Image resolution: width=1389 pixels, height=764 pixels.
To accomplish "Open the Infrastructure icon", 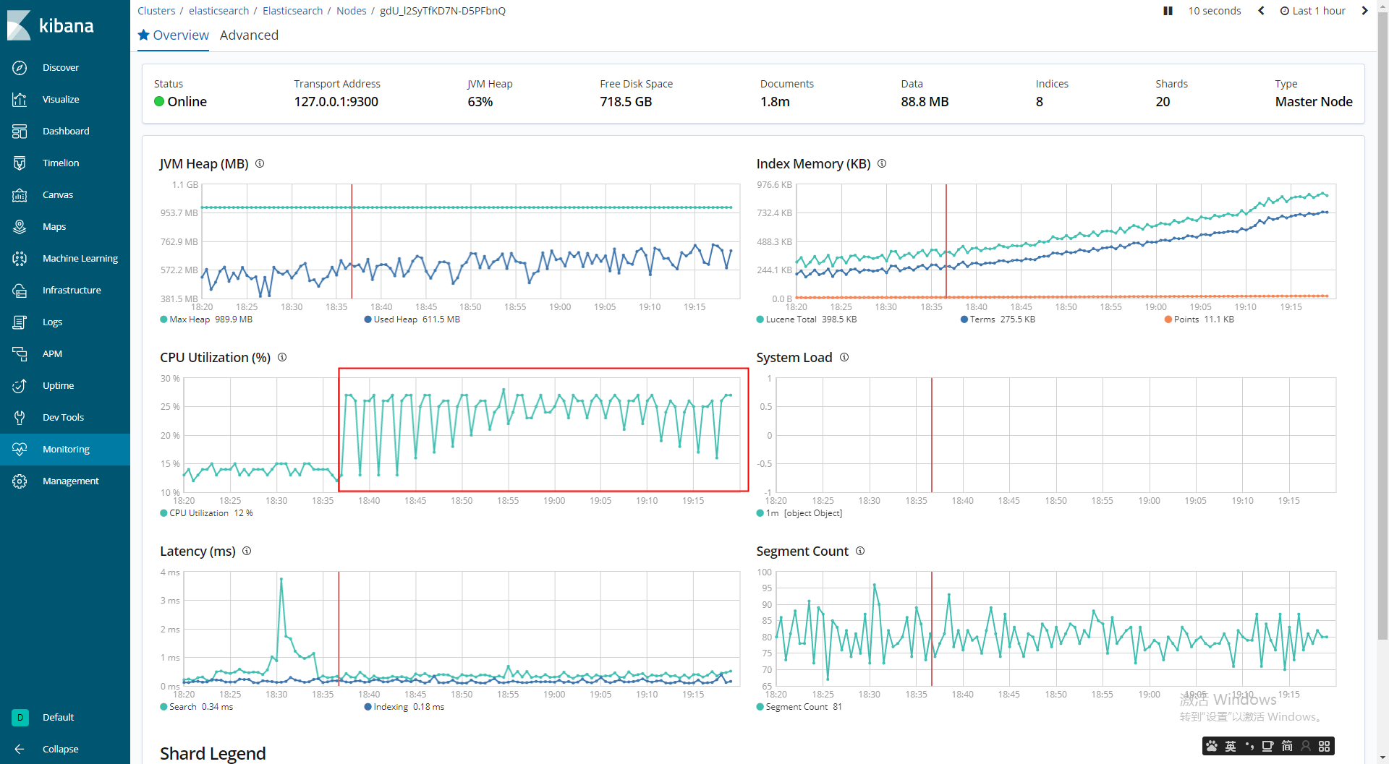I will (20, 290).
